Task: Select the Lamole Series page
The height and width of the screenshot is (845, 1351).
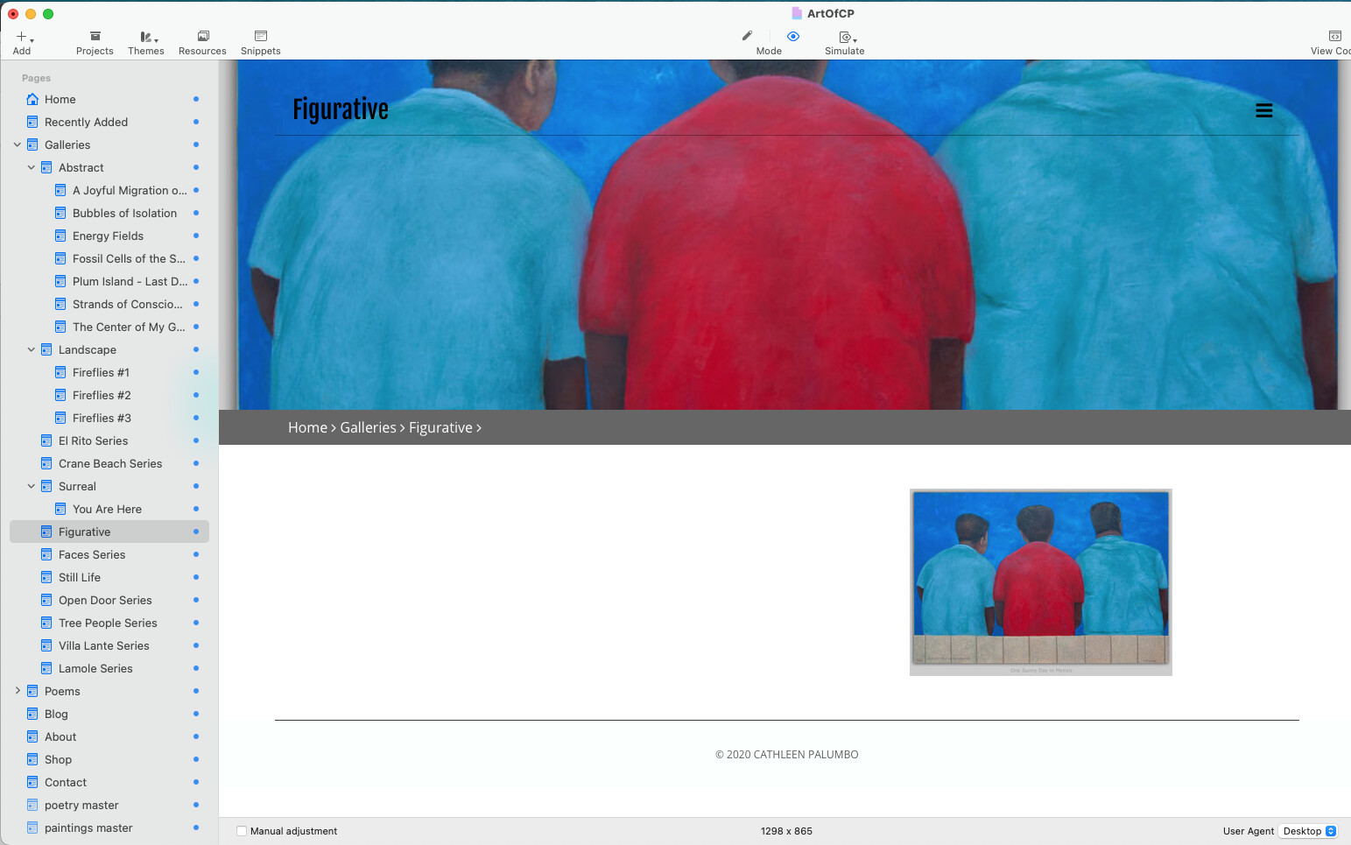Action: tap(95, 668)
